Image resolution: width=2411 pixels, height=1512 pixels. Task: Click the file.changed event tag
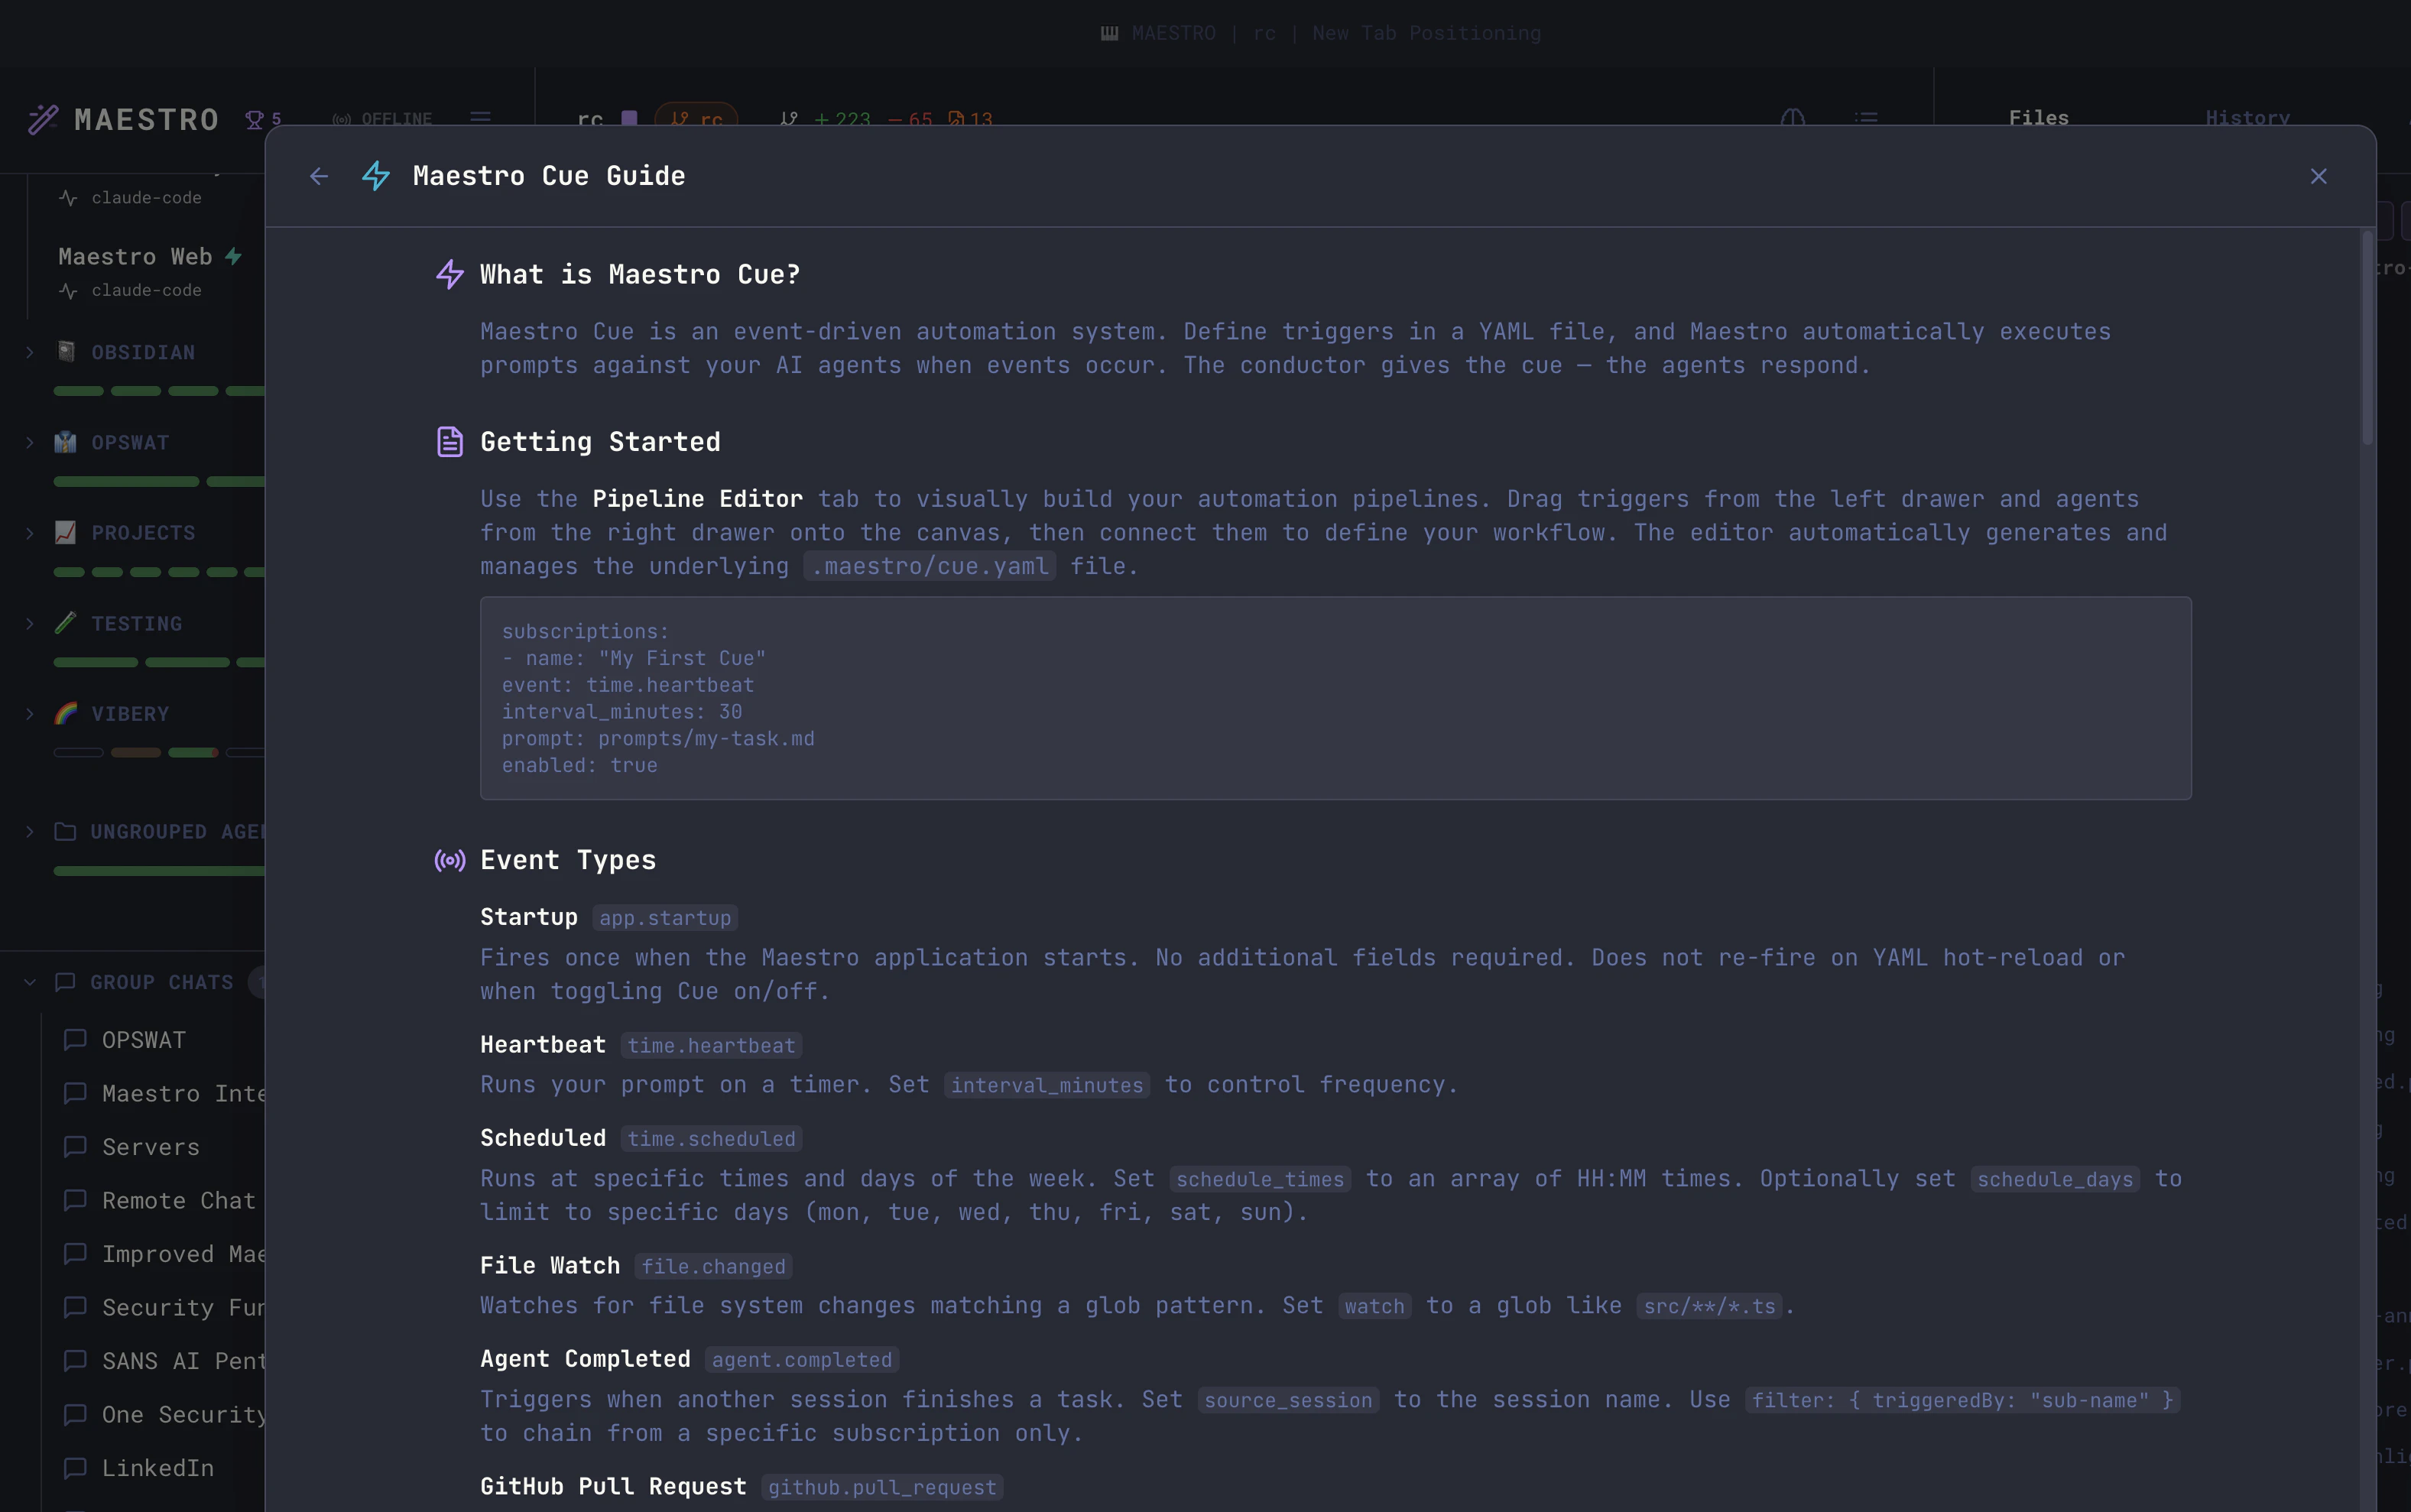click(713, 1267)
